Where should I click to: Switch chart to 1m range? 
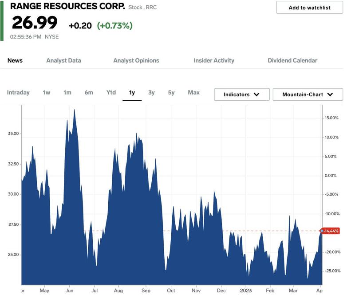(67, 92)
